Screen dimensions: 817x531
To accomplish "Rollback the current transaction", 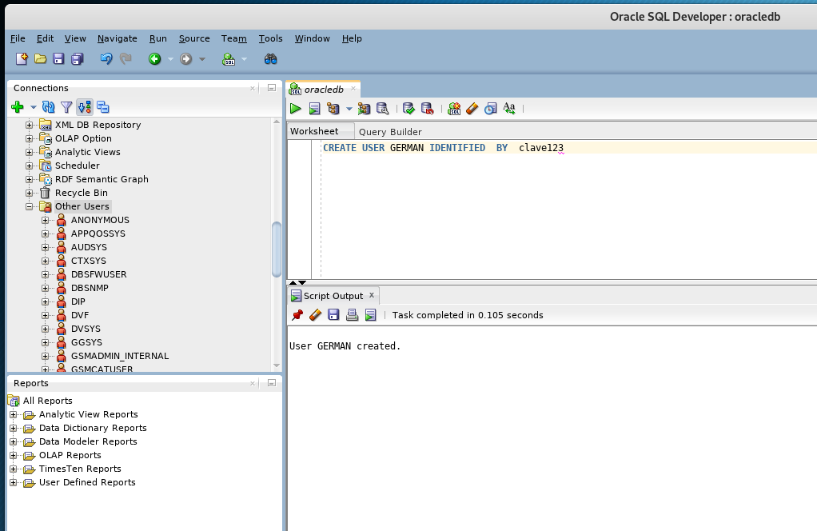I will point(426,108).
